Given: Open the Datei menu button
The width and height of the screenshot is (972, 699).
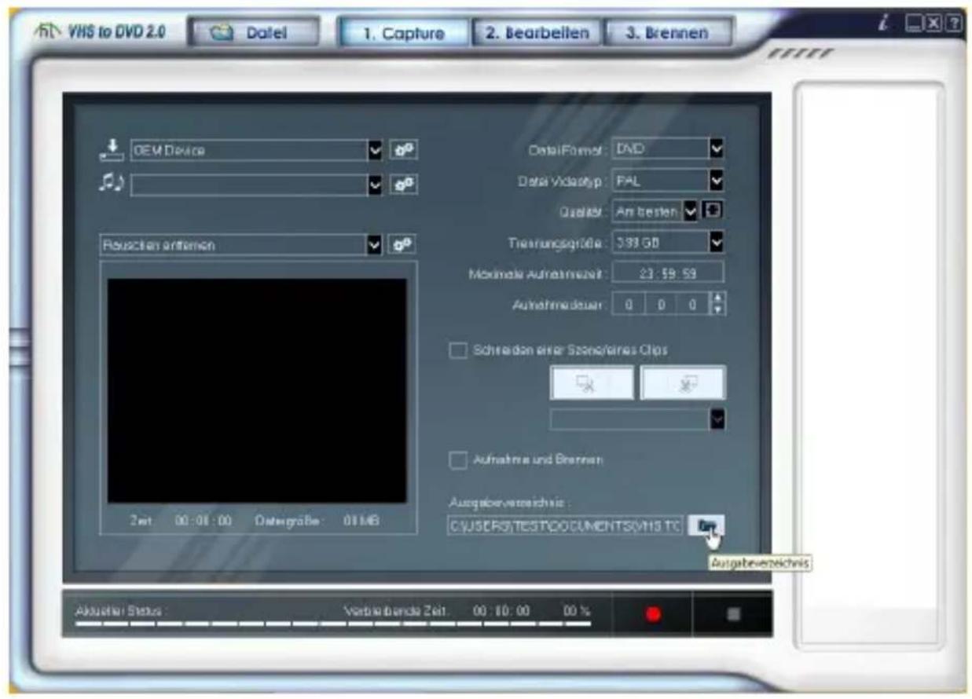Looking at the screenshot, I should tap(253, 33).
